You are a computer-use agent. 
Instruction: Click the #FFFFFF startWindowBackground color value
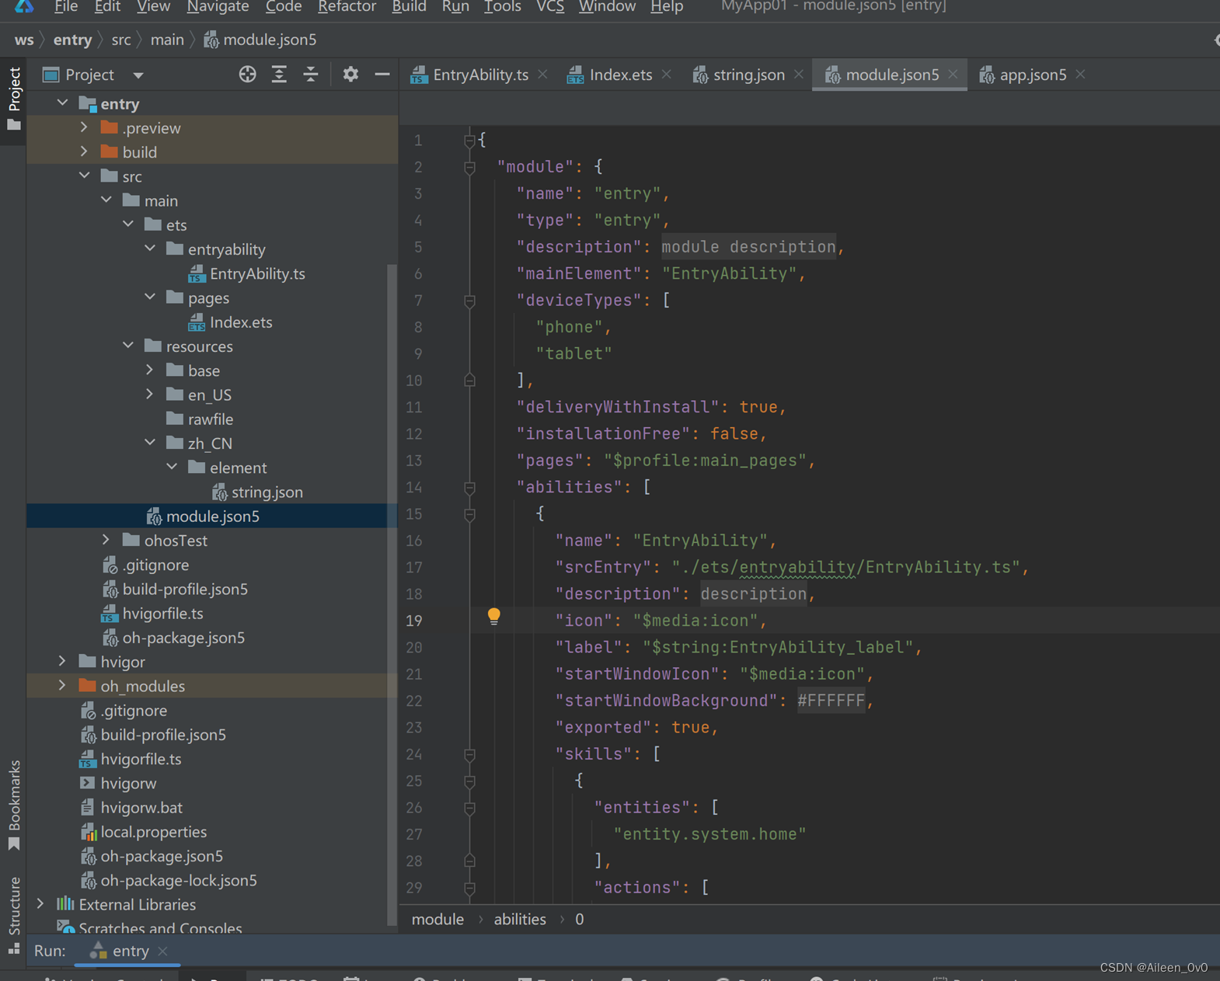[831, 701]
